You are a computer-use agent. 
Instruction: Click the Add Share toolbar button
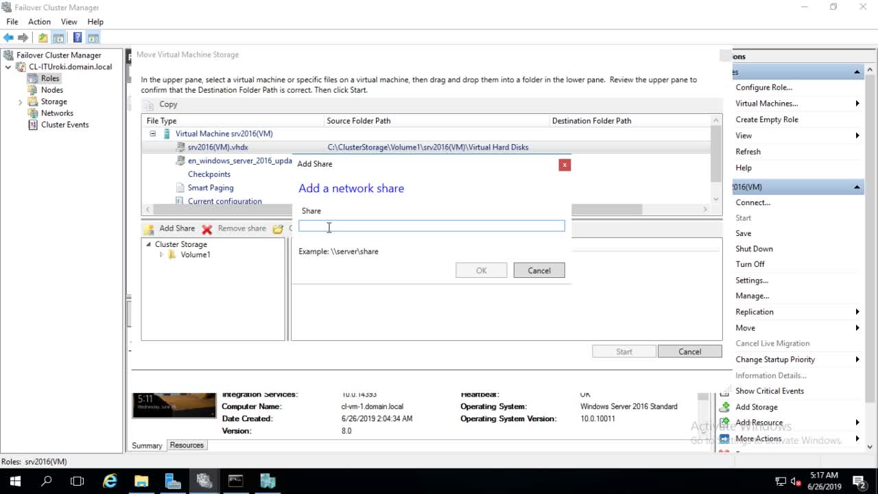(170, 228)
